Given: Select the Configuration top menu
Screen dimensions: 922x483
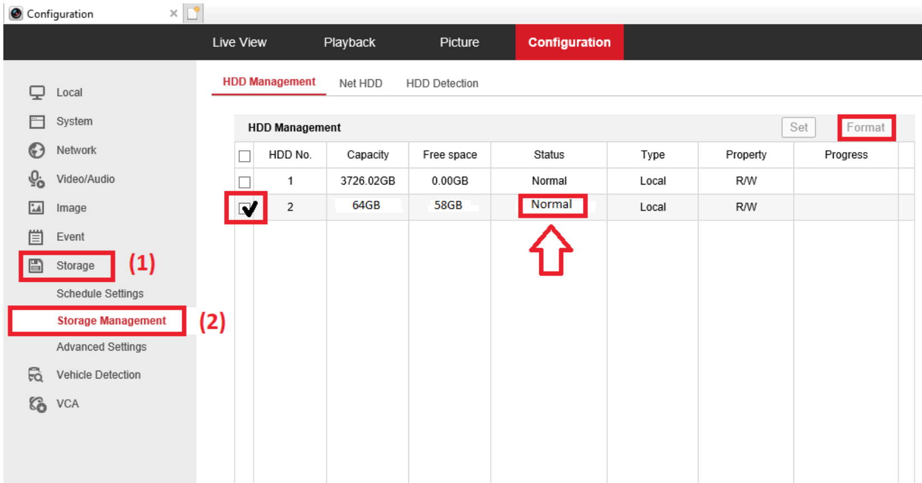Looking at the screenshot, I should (569, 42).
